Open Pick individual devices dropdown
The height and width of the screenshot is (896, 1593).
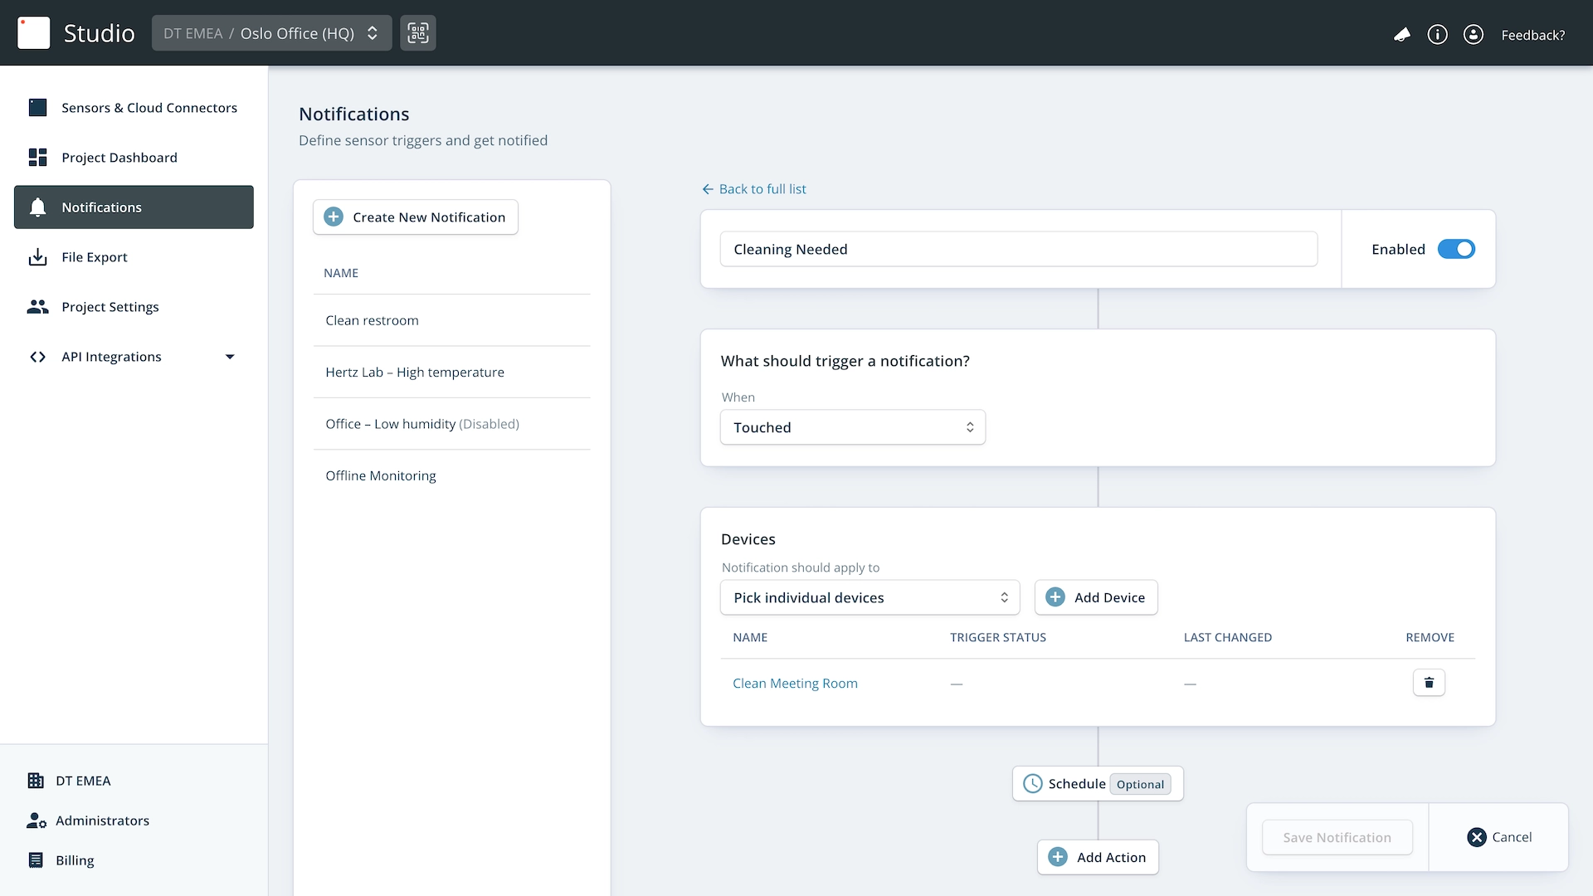[x=870, y=597]
